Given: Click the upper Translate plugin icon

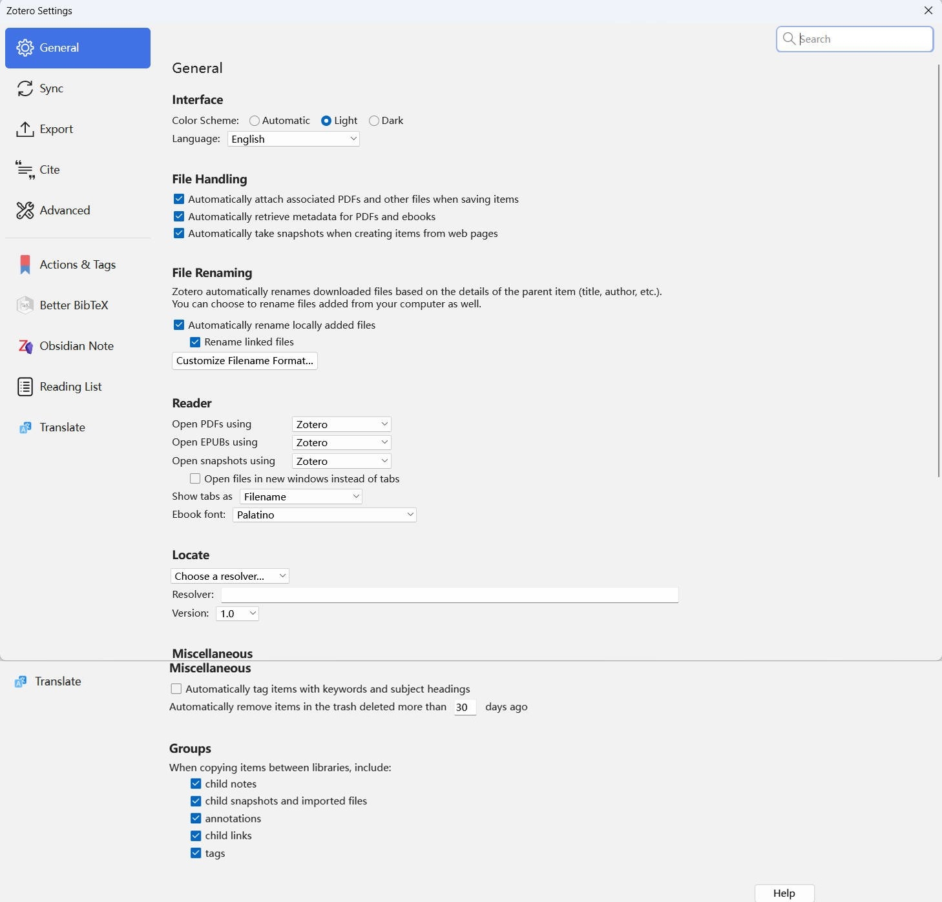Looking at the screenshot, I should [25, 427].
